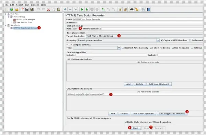This screenshot has height=135, width=206.
Task: Collapse all nodes with minus icon
Action: pos(70,9)
